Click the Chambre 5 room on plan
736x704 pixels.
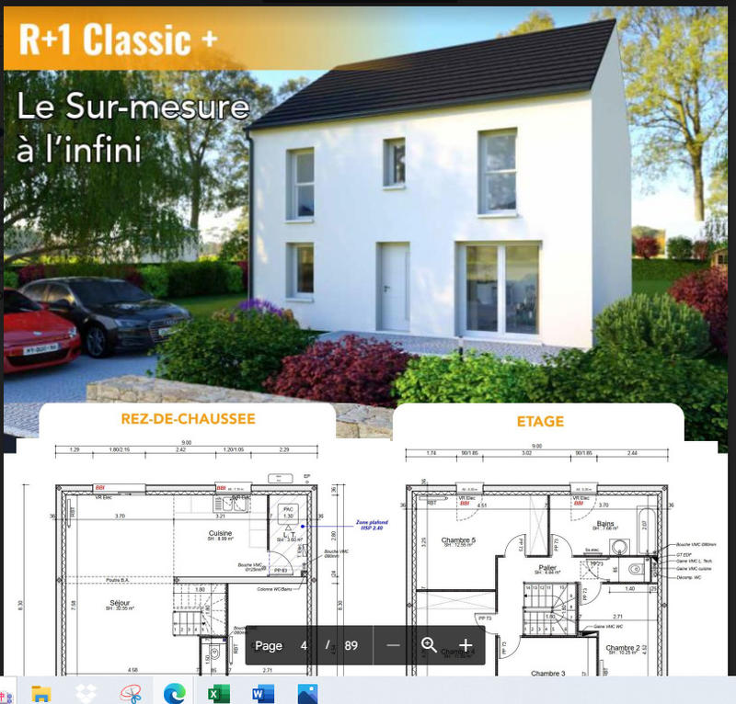click(x=459, y=541)
